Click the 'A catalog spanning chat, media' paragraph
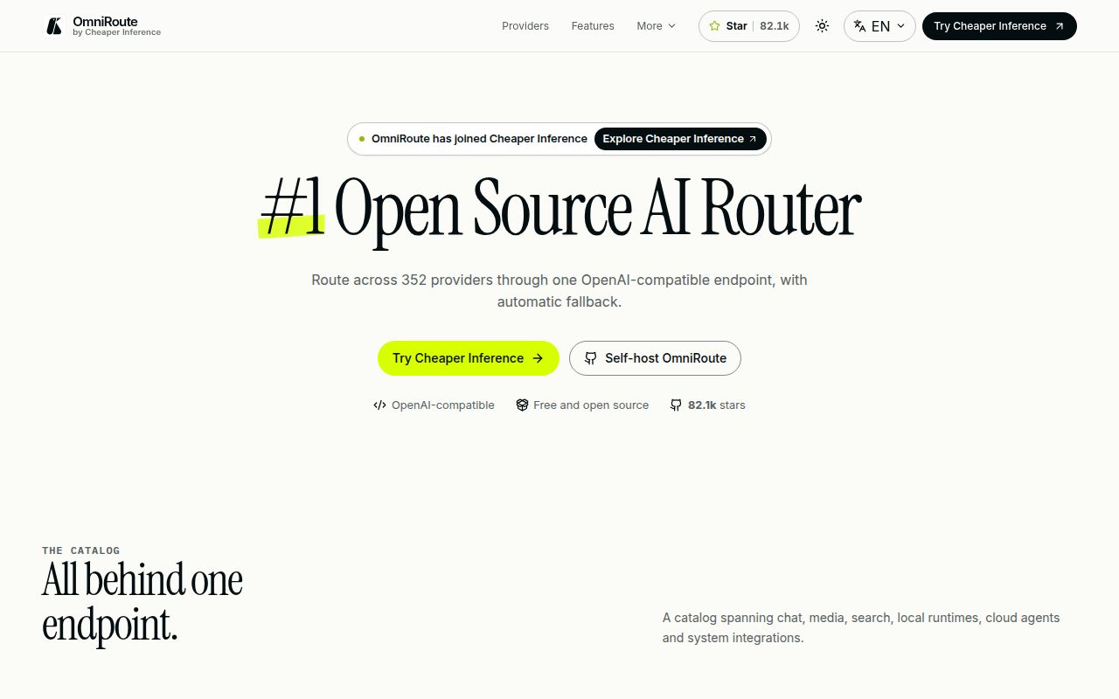 (x=861, y=627)
